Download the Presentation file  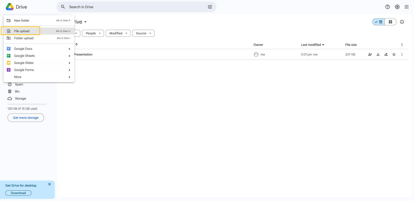click(378, 54)
